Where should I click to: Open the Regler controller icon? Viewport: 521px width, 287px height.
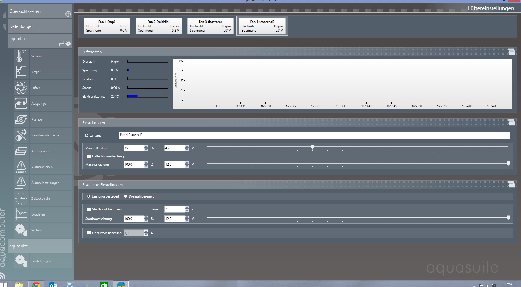pyautogui.click(x=21, y=72)
